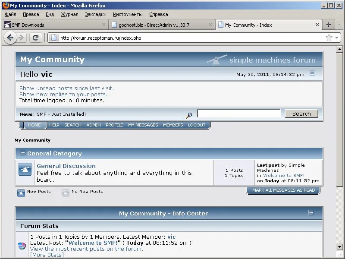Select the My Community - Index tab
345x259 pixels.
point(269,25)
